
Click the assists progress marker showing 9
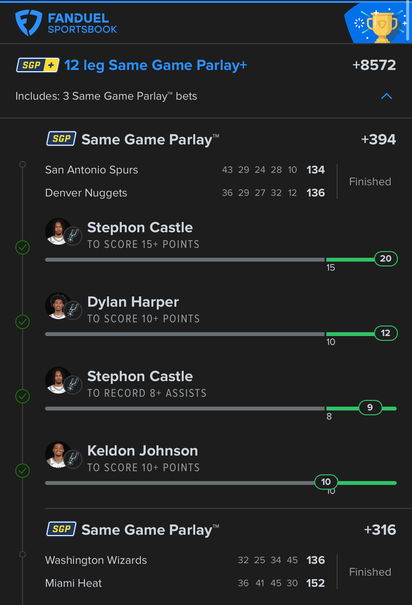point(370,408)
